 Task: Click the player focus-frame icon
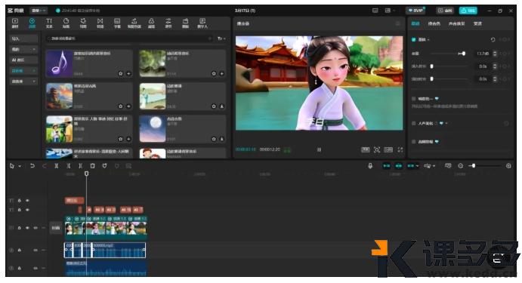tap(377, 150)
